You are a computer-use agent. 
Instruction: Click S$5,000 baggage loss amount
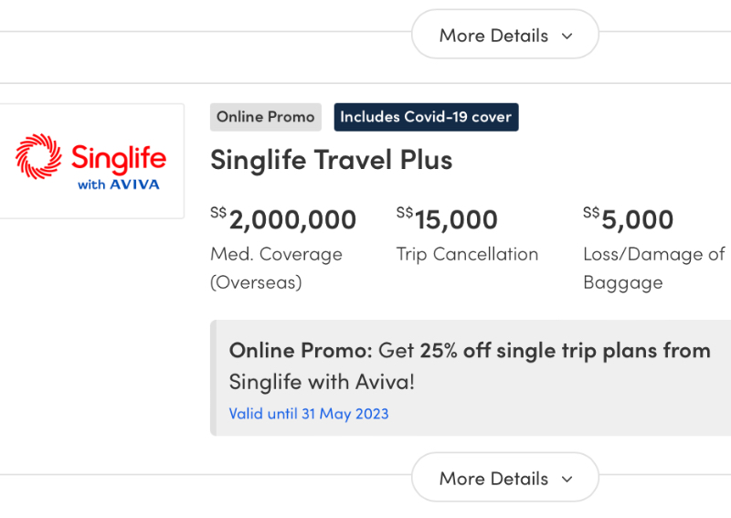coord(629,219)
